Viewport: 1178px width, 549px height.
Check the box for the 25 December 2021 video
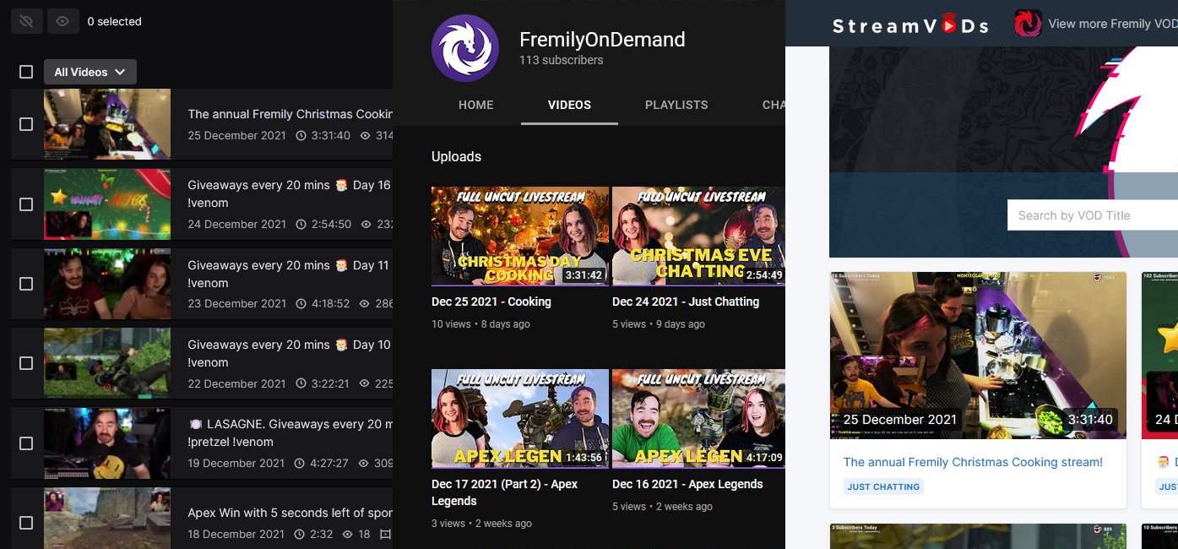coord(26,124)
